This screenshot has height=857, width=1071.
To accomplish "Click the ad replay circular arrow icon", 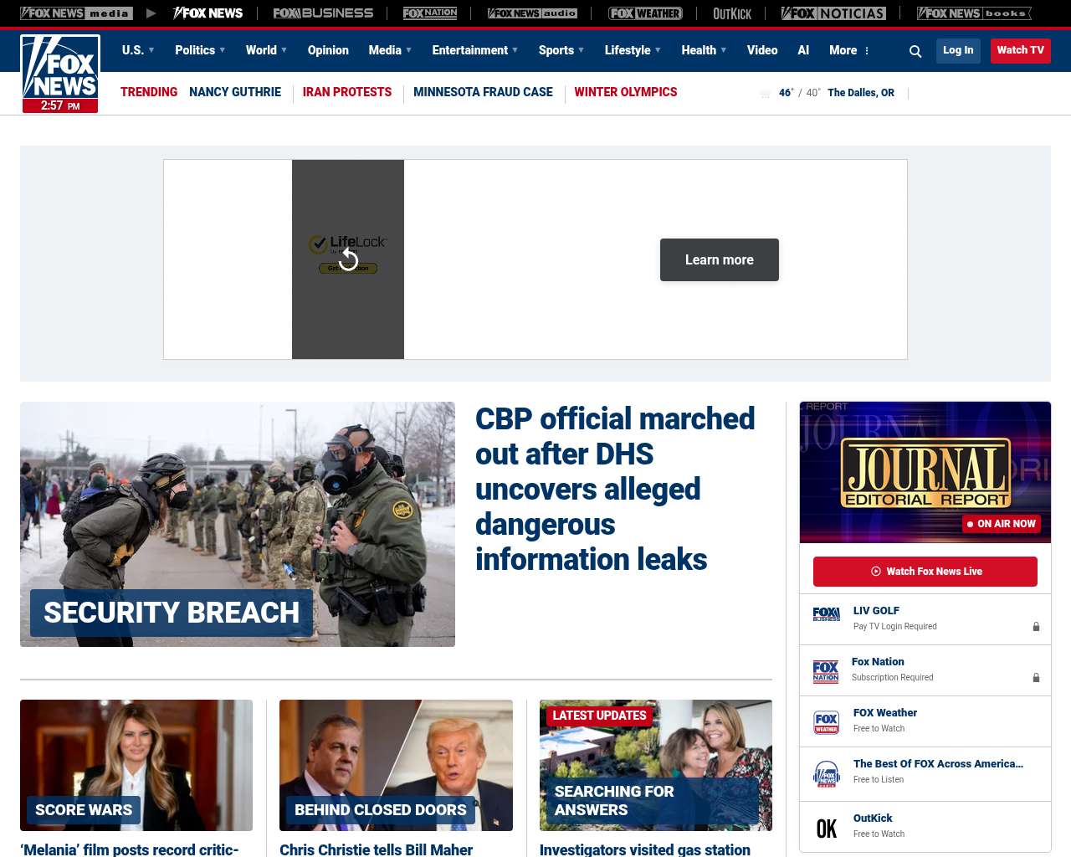I will click(348, 259).
